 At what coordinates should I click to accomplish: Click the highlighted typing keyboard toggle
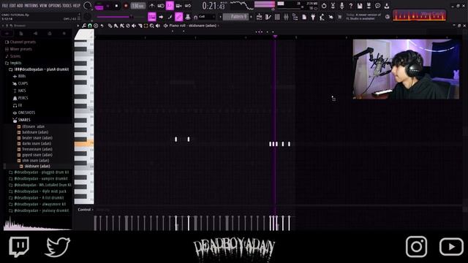[x=152, y=17]
